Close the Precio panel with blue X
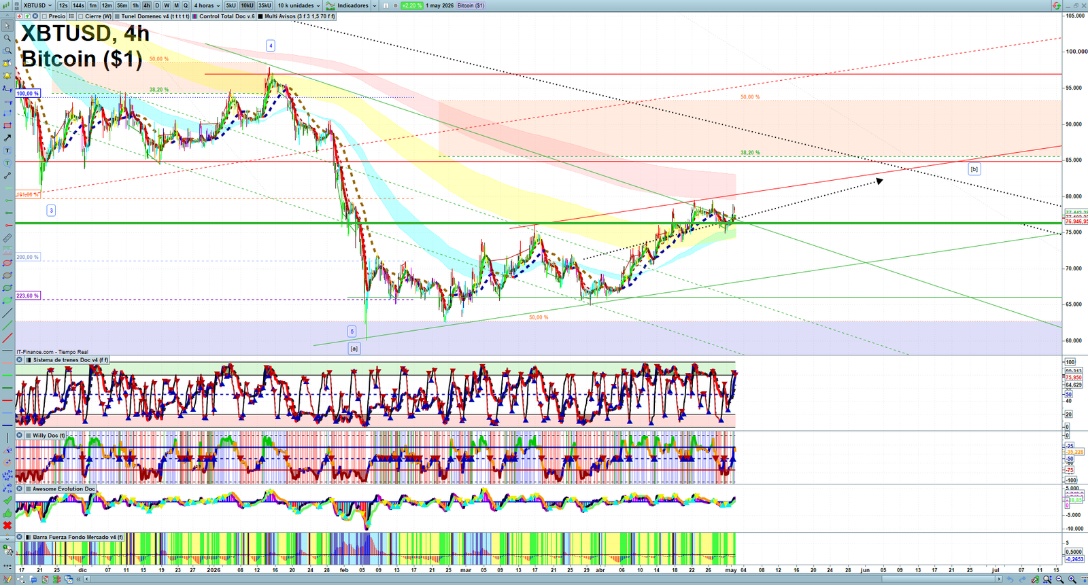The image size is (1088, 585). tap(35, 16)
